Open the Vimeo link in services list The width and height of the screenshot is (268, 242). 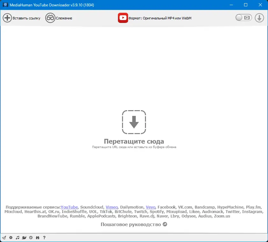tap(112, 207)
